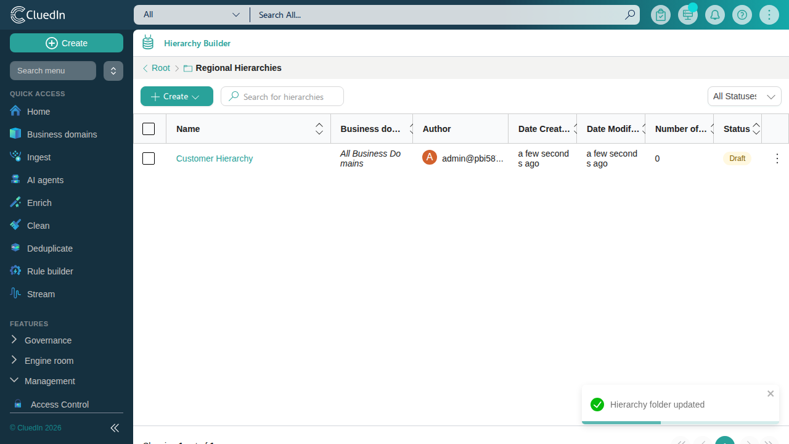
Task: Navigate to Root breadcrumb
Action: [x=161, y=68]
